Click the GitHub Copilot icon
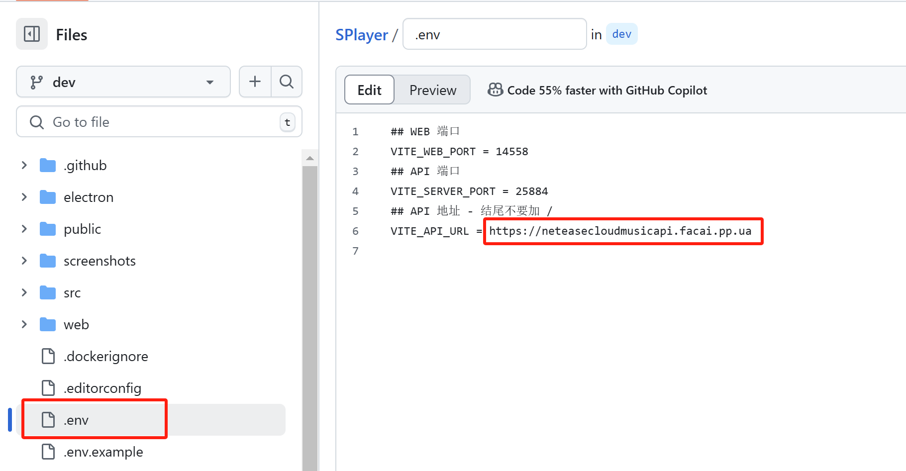Image resolution: width=906 pixels, height=471 pixels. [495, 90]
